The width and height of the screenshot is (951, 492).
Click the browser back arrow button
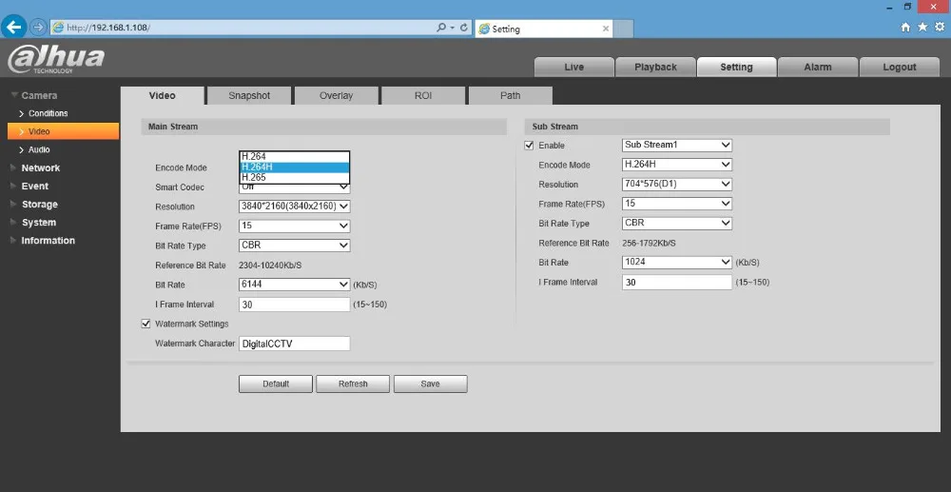13,27
